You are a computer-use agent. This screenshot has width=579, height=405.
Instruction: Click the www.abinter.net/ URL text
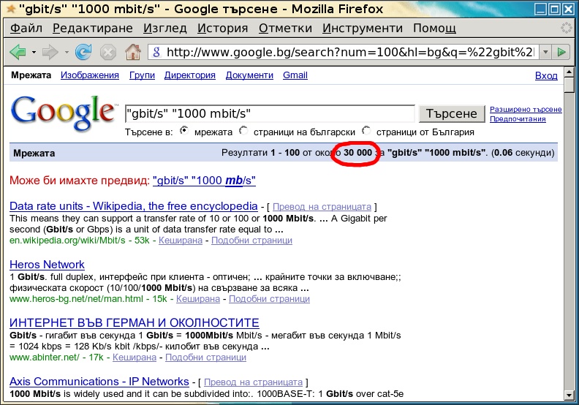pos(45,357)
